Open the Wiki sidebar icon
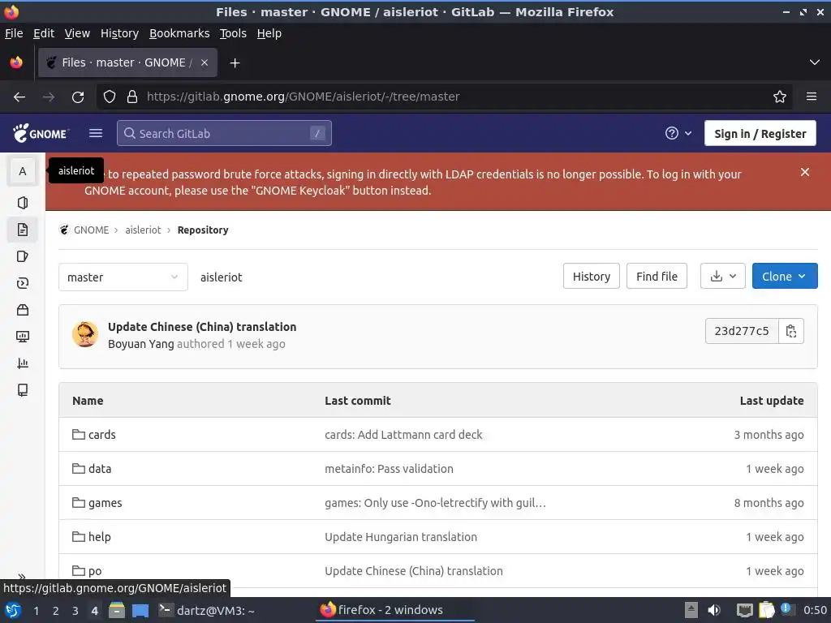Viewport: 831px width, 623px height. point(22,390)
